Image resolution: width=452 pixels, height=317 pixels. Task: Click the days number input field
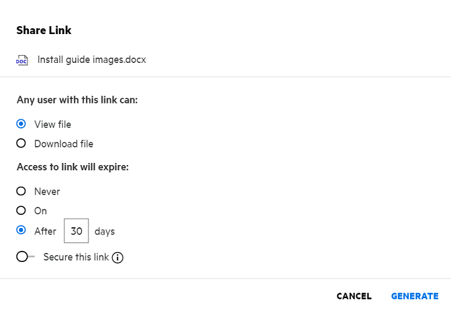pos(76,231)
